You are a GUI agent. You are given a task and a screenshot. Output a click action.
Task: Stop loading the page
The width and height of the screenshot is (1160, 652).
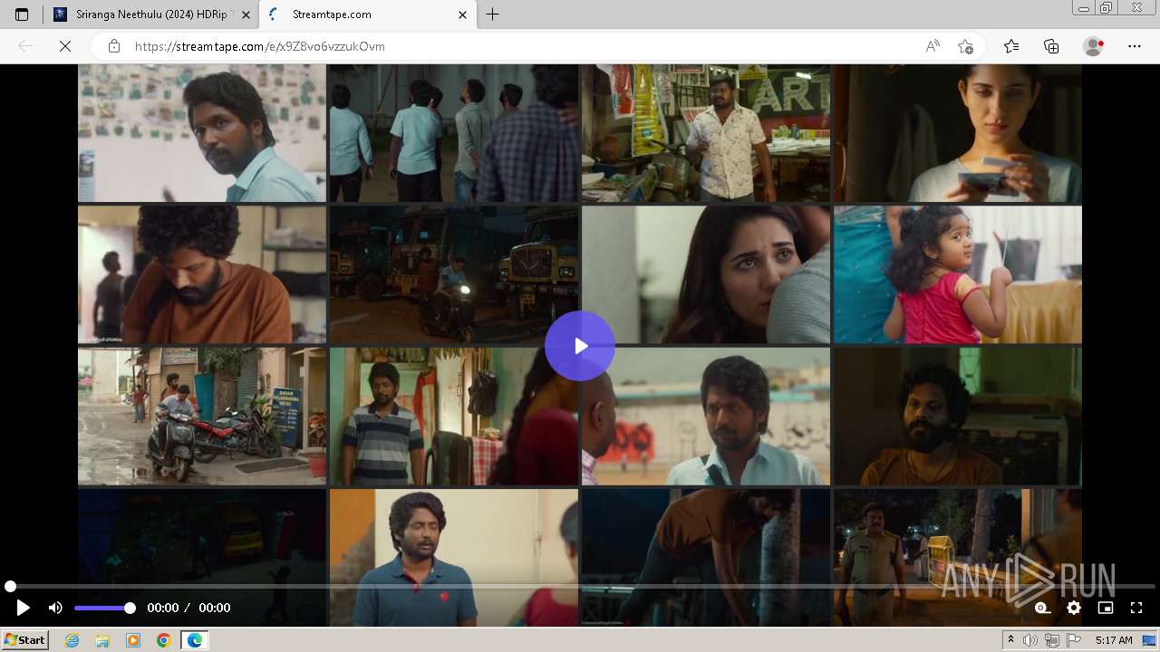[x=65, y=46]
